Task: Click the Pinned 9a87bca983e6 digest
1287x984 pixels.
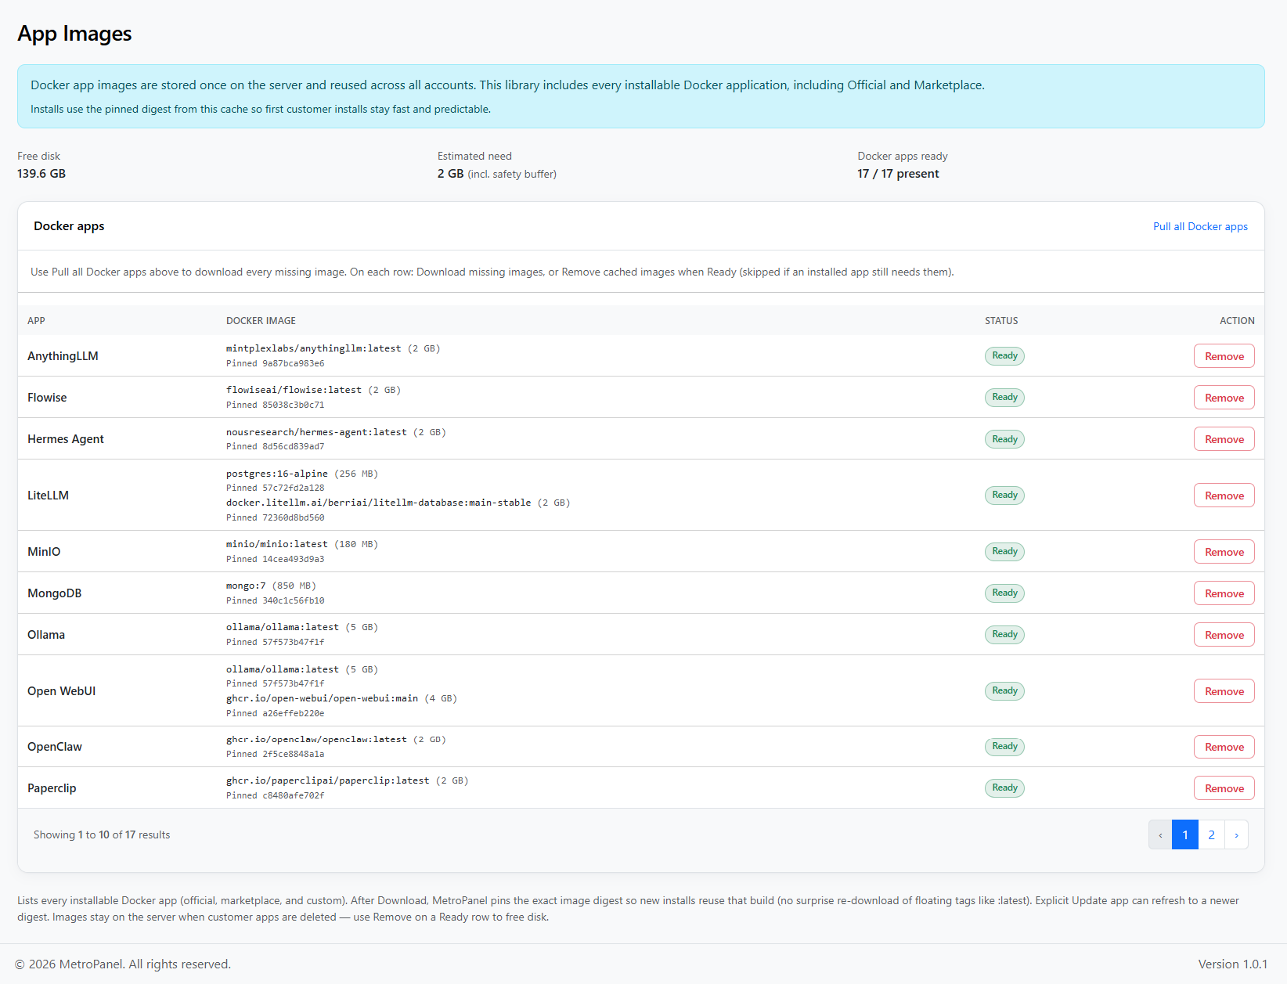Action: tap(275, 363)
